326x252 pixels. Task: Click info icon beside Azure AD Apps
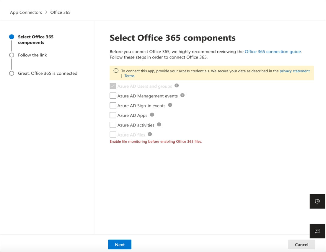(x=152, y=115)
